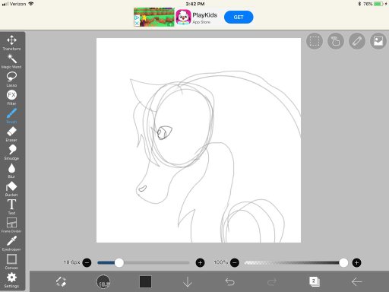Image resolution: width=389 pixels, height=292 pixels.
Task: Activate the Eyedropper tool
Action: 11,243
